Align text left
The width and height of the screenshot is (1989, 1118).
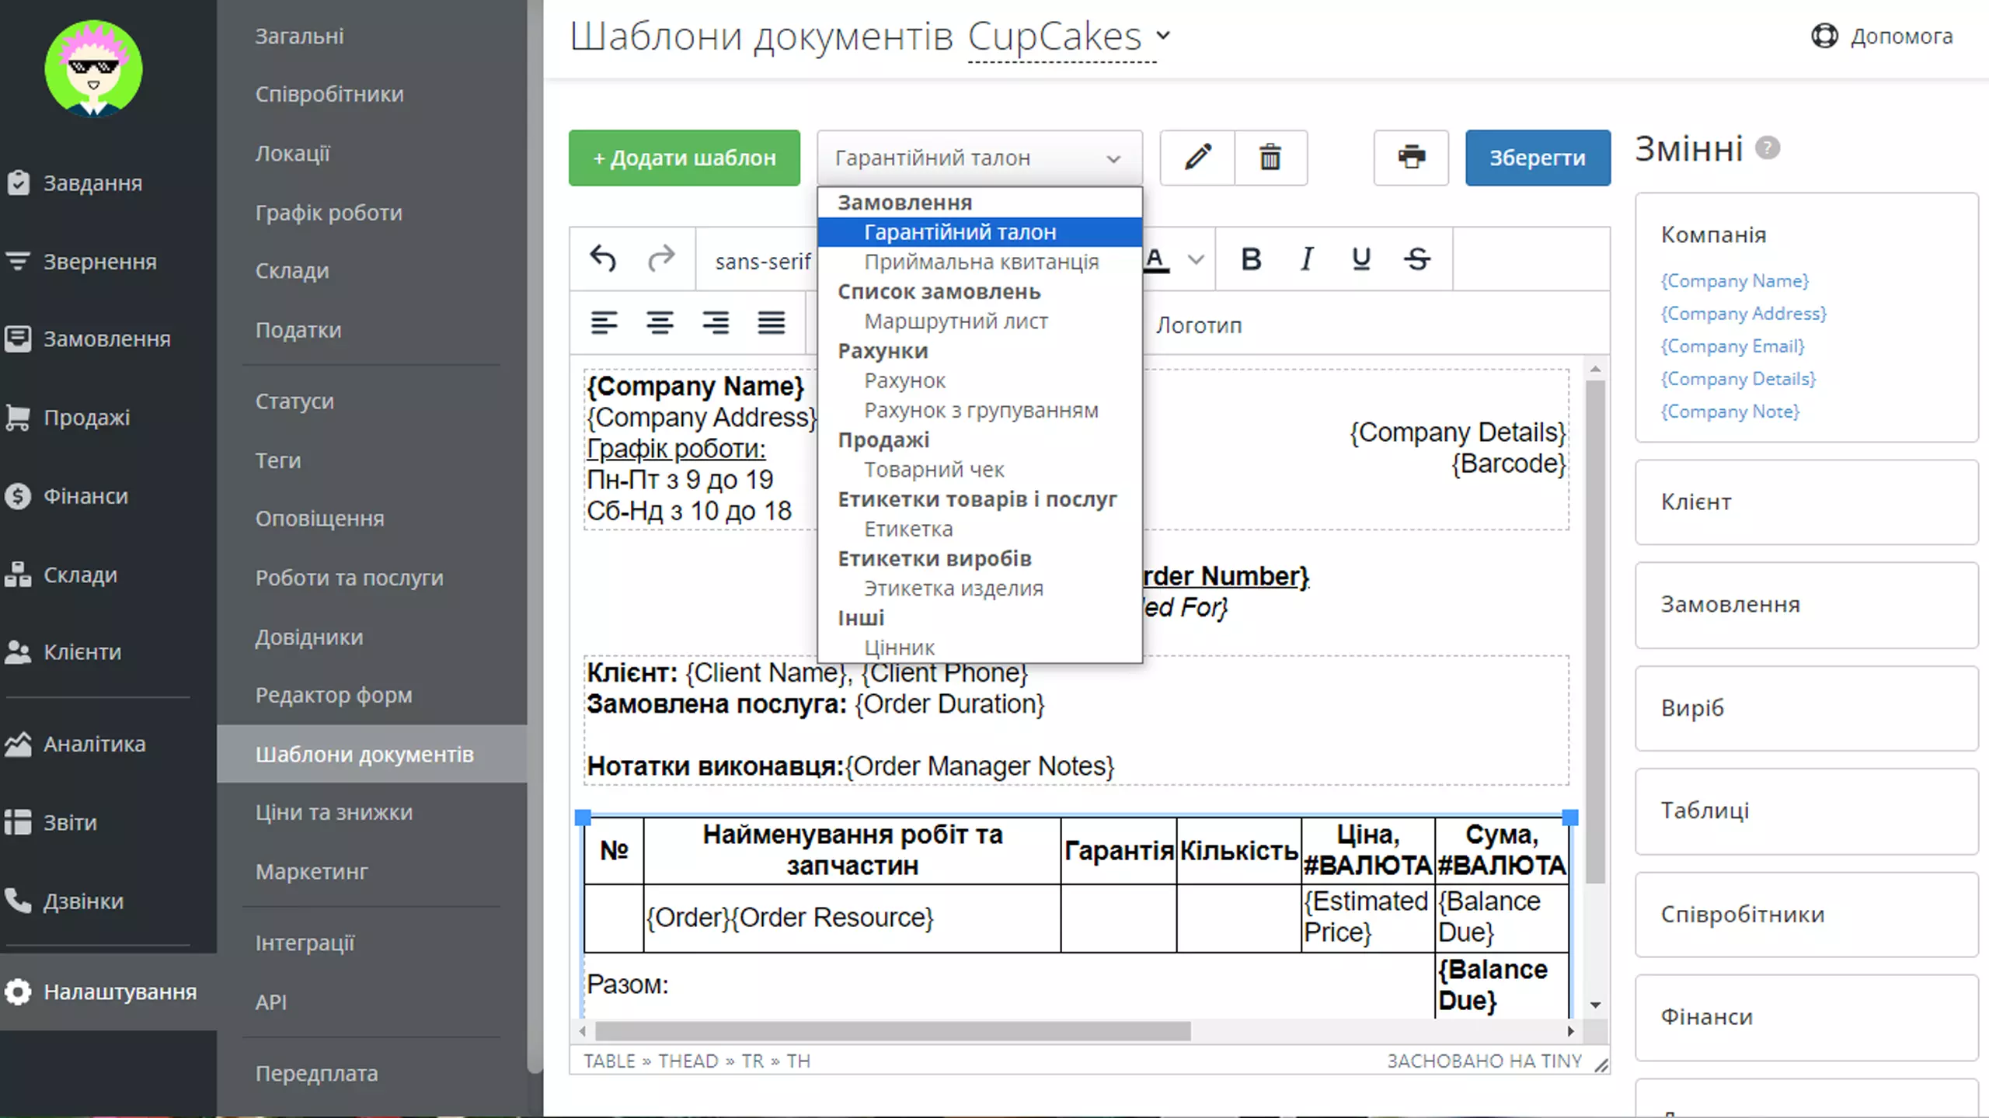coord(604,322)
